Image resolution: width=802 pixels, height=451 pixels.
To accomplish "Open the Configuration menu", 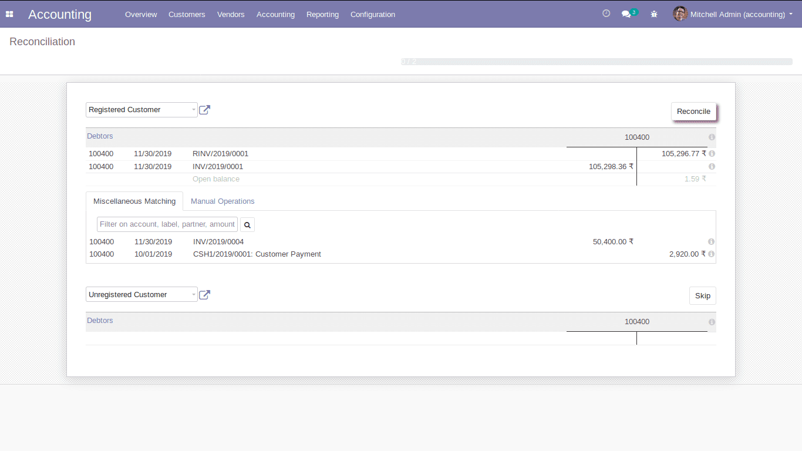I will pos(373,14).
